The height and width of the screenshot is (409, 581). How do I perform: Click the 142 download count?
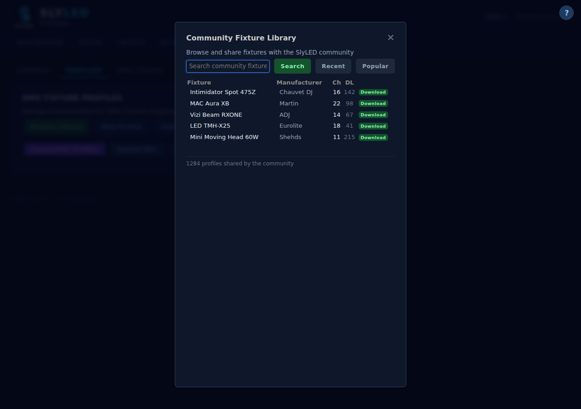tap(350, 92)
